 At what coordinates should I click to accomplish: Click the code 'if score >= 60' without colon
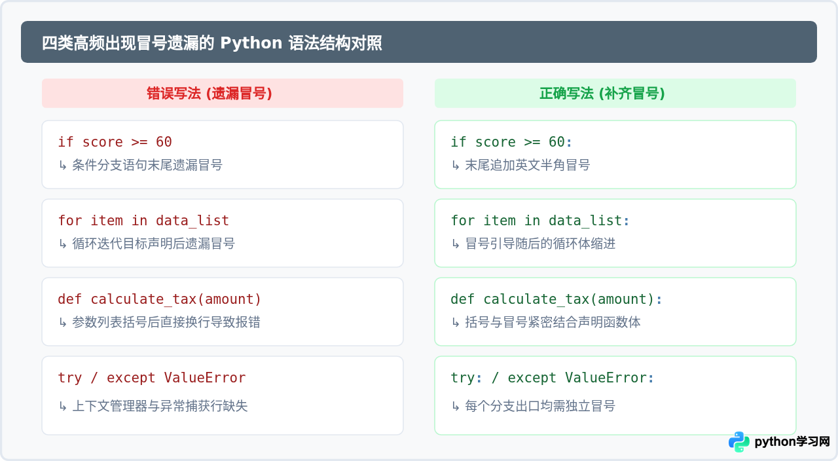115,142
